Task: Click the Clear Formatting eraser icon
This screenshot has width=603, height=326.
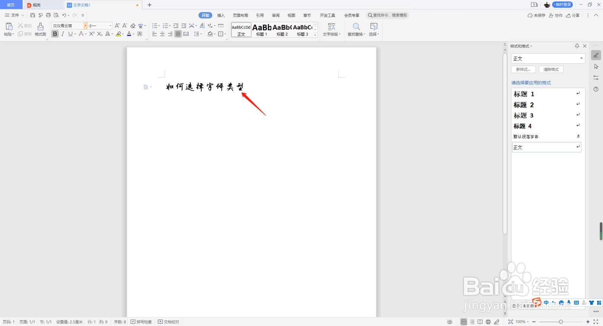Action: point(133,26)
